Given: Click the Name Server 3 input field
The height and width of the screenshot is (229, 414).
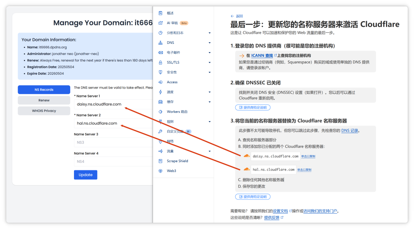Looking at the screenshot, I should [x=113, y=142].
